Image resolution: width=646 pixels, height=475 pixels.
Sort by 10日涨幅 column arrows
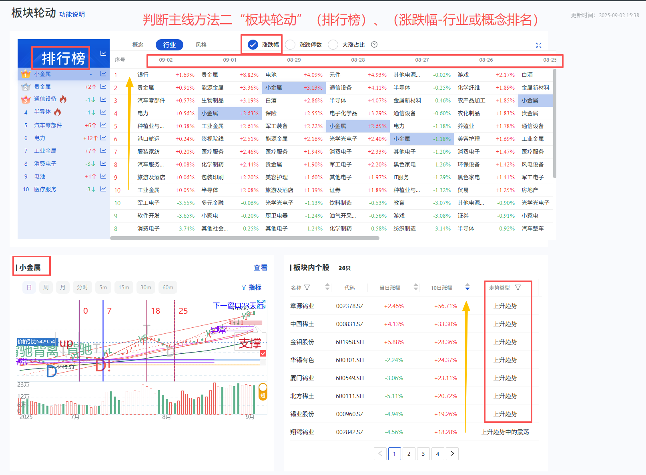467,287
